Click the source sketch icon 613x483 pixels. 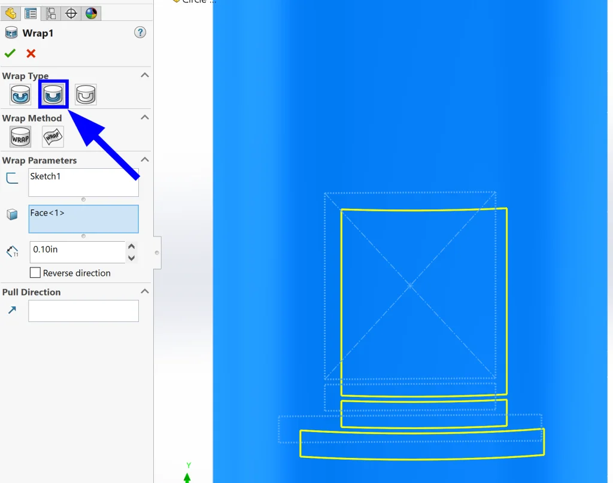[12, 178]
